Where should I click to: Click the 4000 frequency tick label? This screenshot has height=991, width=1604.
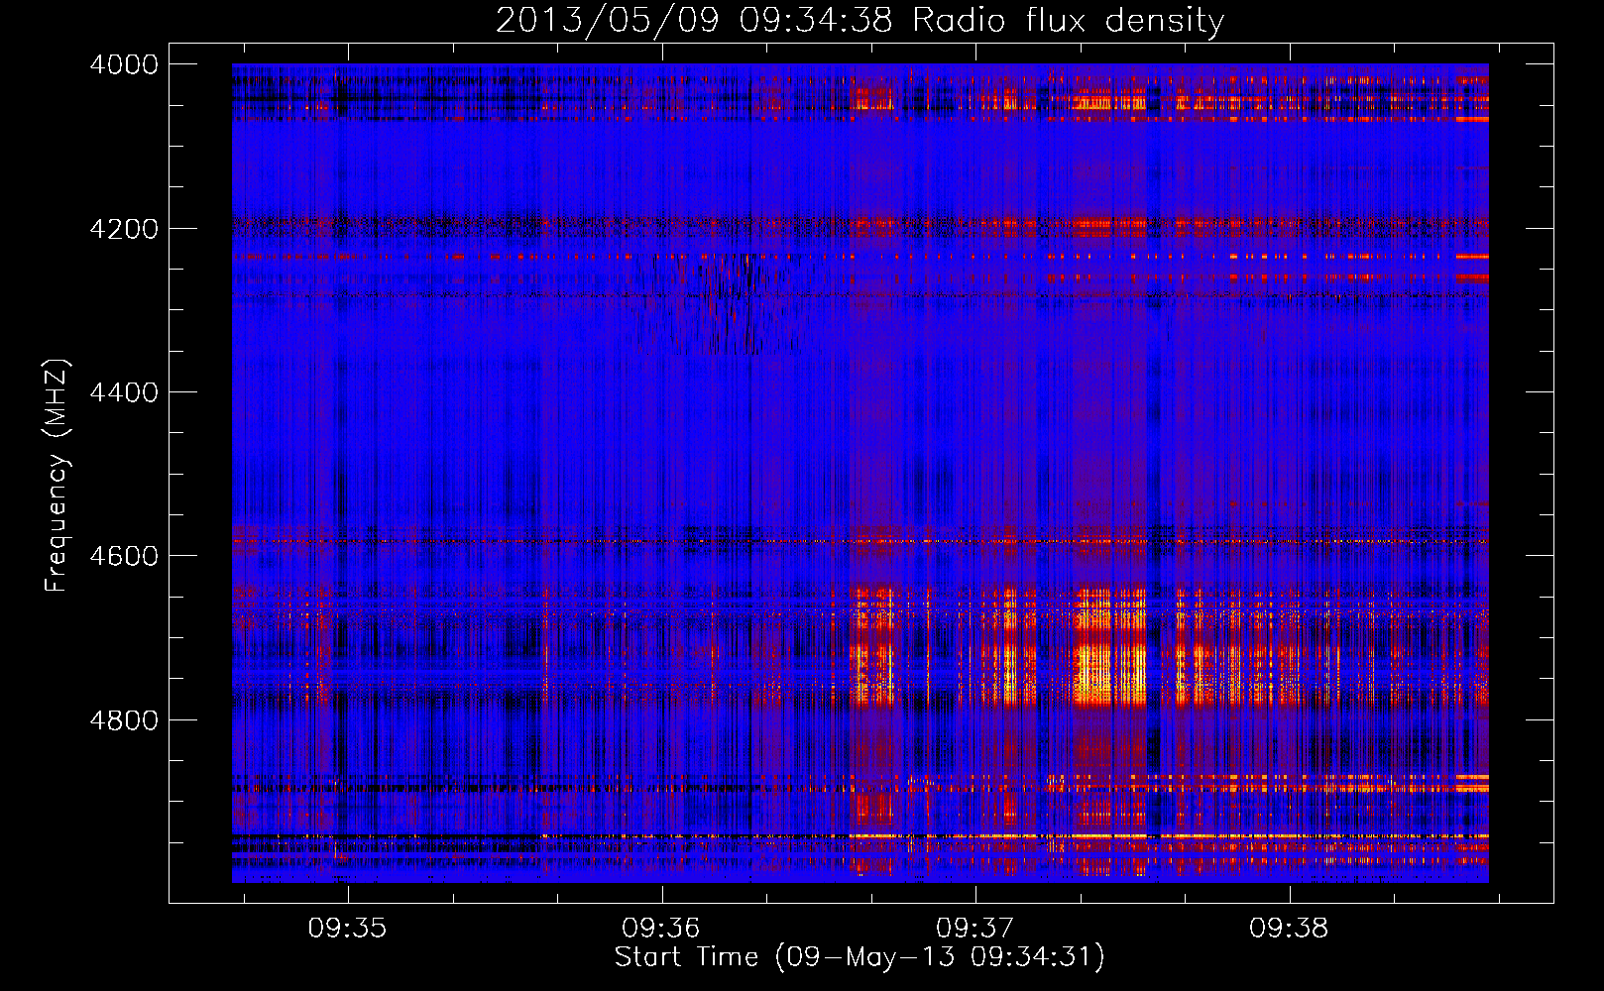click(x=124, y=64)
